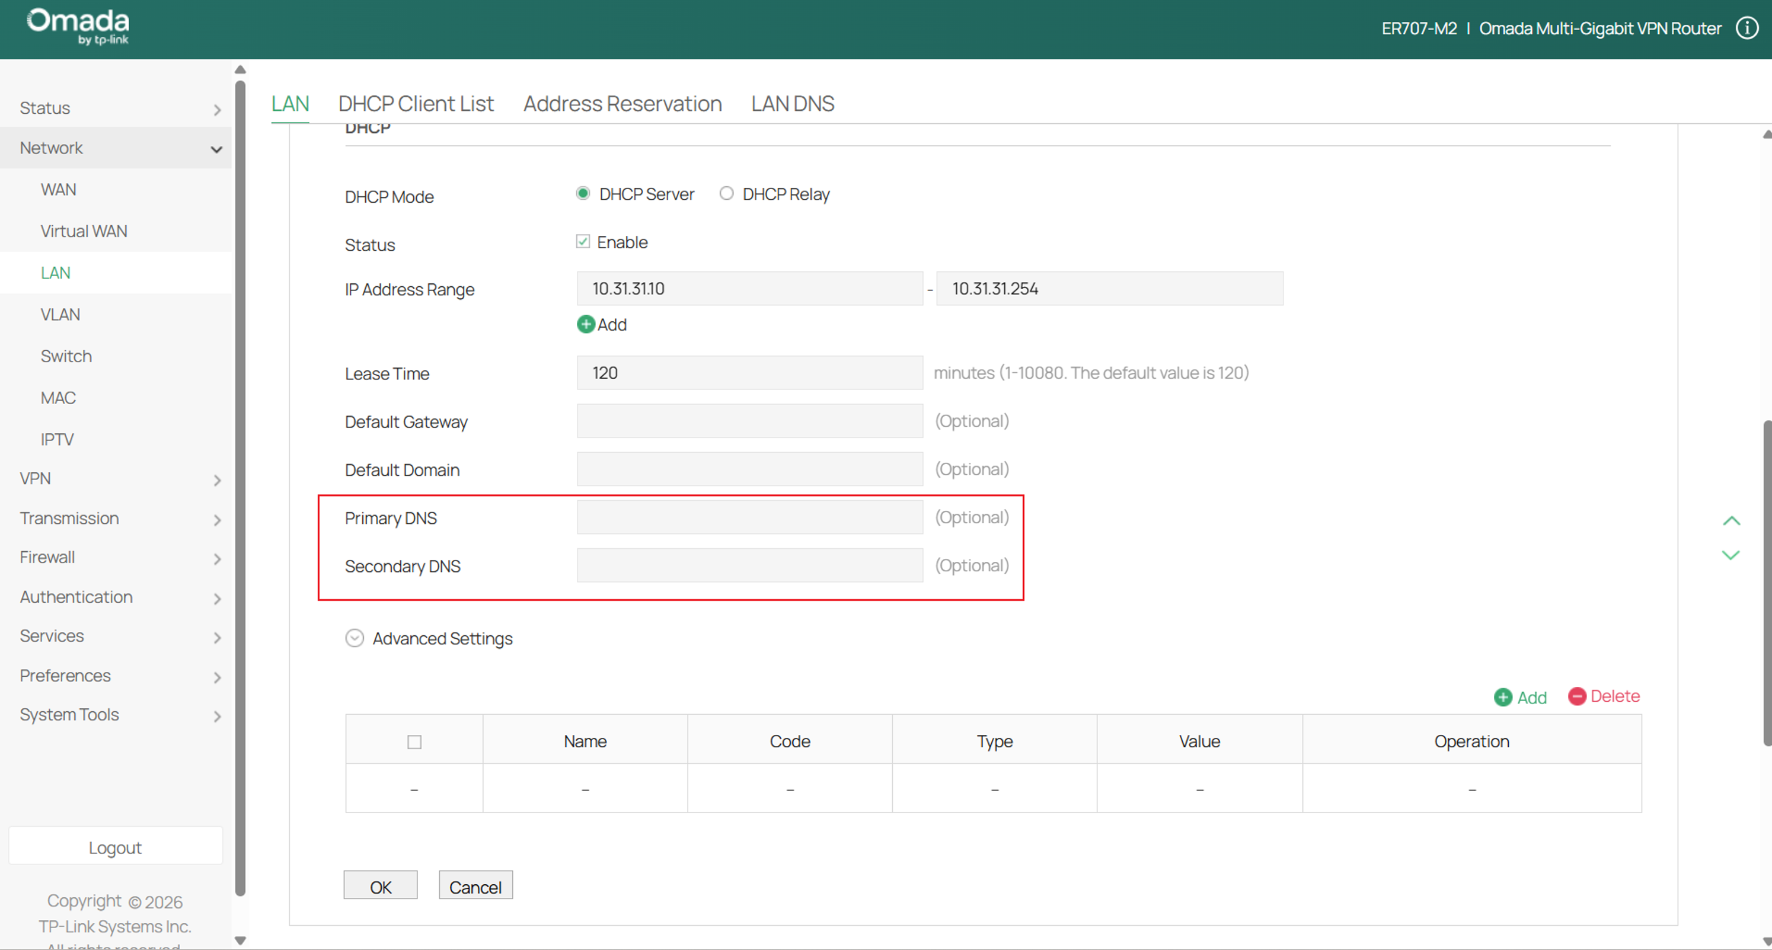
Task: Open Virtual WAN in the sidebar
Action: pos(83,232)
